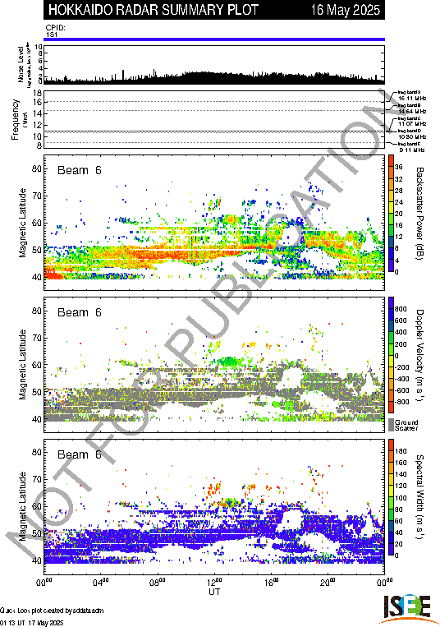Click the Backscatter Power color bar
The height and width of the screenshot is (627, 440).
392,214
